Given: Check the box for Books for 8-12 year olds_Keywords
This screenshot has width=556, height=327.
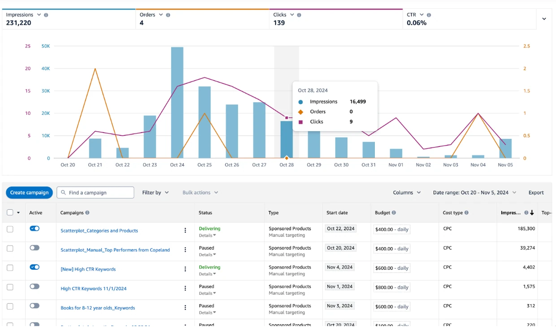Looking at the screenshot, I should tap(10, 306).
